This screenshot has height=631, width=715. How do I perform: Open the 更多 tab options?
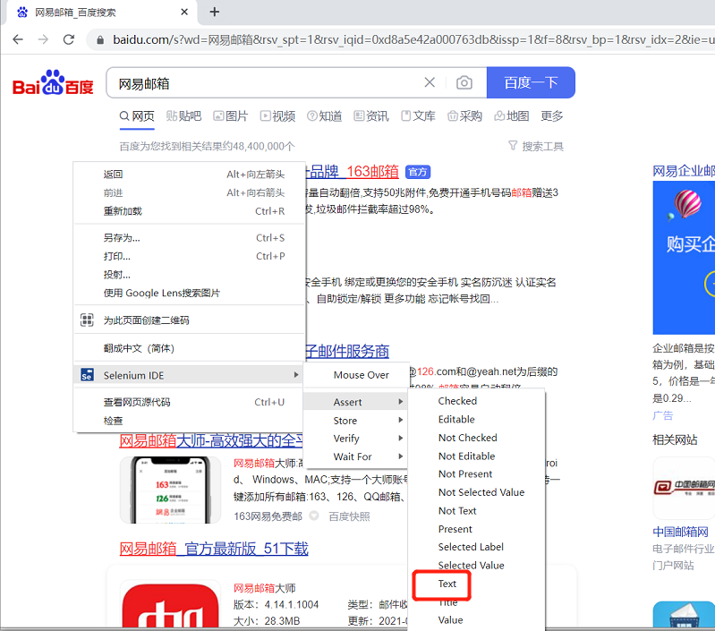pos(552,116)
